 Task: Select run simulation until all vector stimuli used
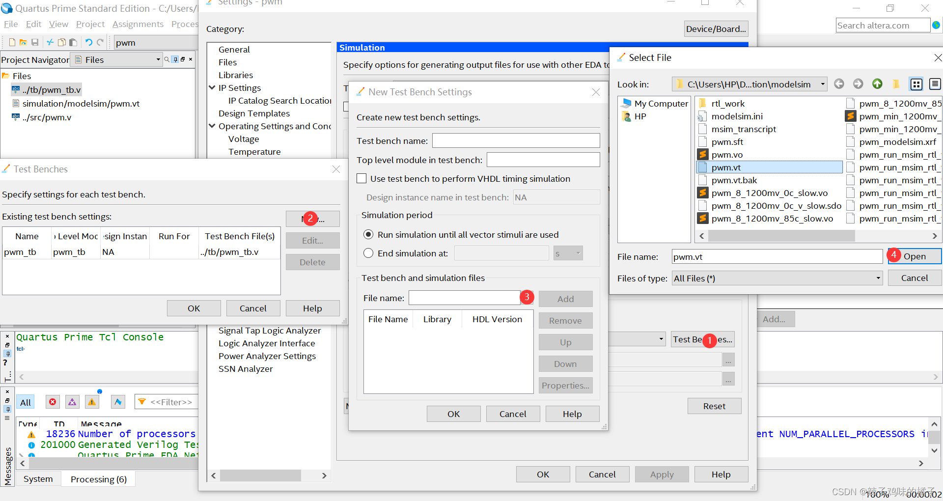(368, 235)
